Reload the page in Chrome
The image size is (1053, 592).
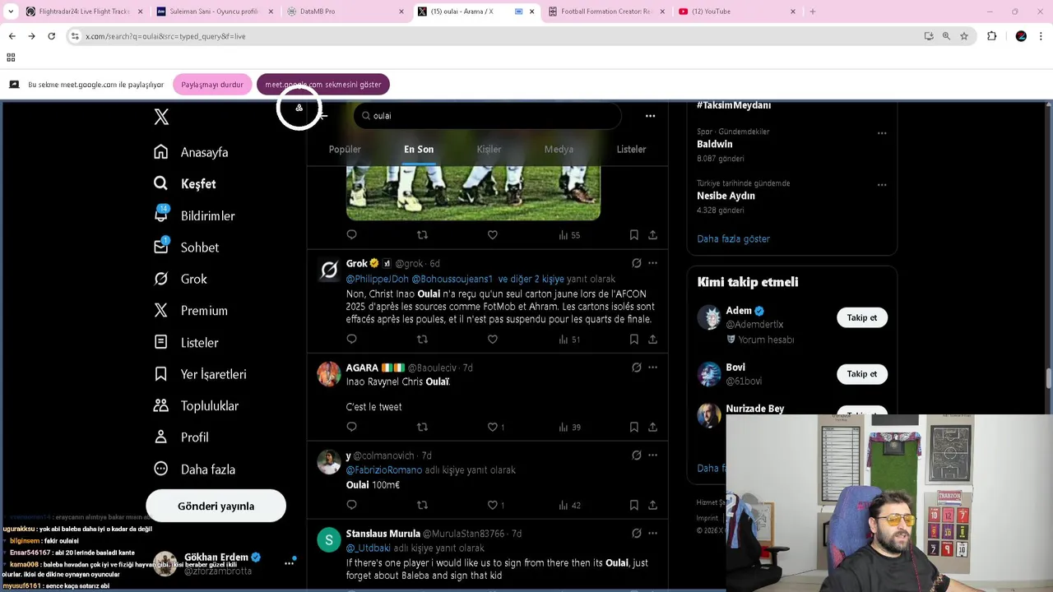pyautogui.click(x=51, y=36)
